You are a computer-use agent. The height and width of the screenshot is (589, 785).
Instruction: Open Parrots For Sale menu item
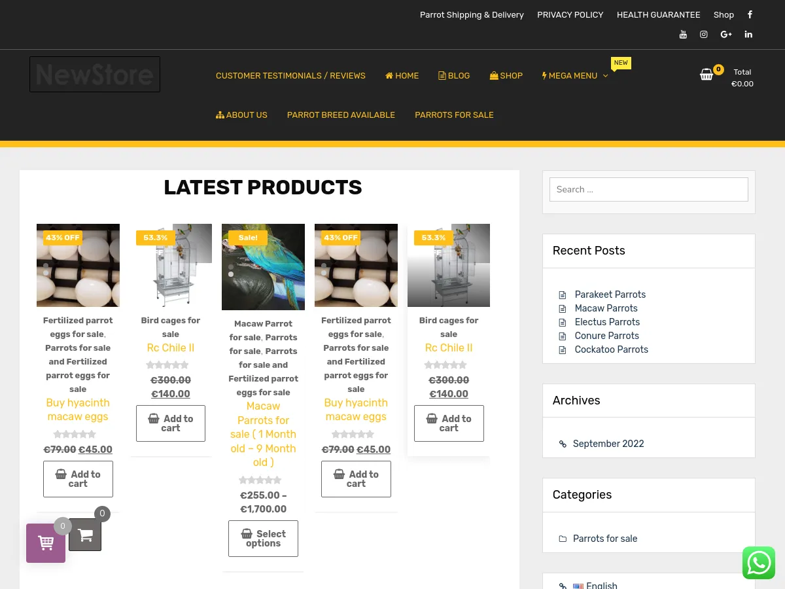[x=454, y=115]
